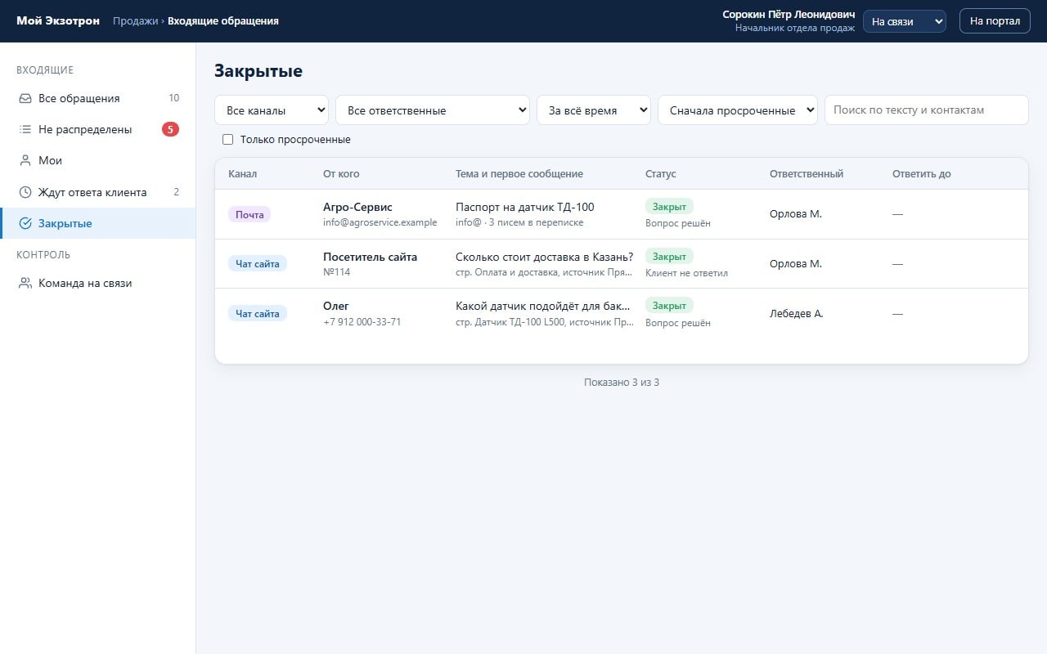Click the От кого column header
Viewport: 1047px width, 654px height.
tap(341, 174)
